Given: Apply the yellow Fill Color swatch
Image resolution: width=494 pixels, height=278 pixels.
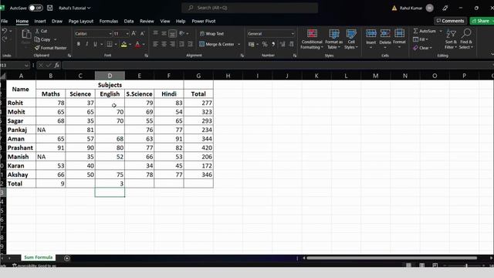Looking at the screenshot, I should pos(124,44).
